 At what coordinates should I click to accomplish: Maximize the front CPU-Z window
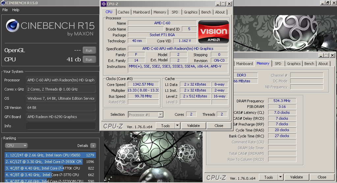[223, 4]
